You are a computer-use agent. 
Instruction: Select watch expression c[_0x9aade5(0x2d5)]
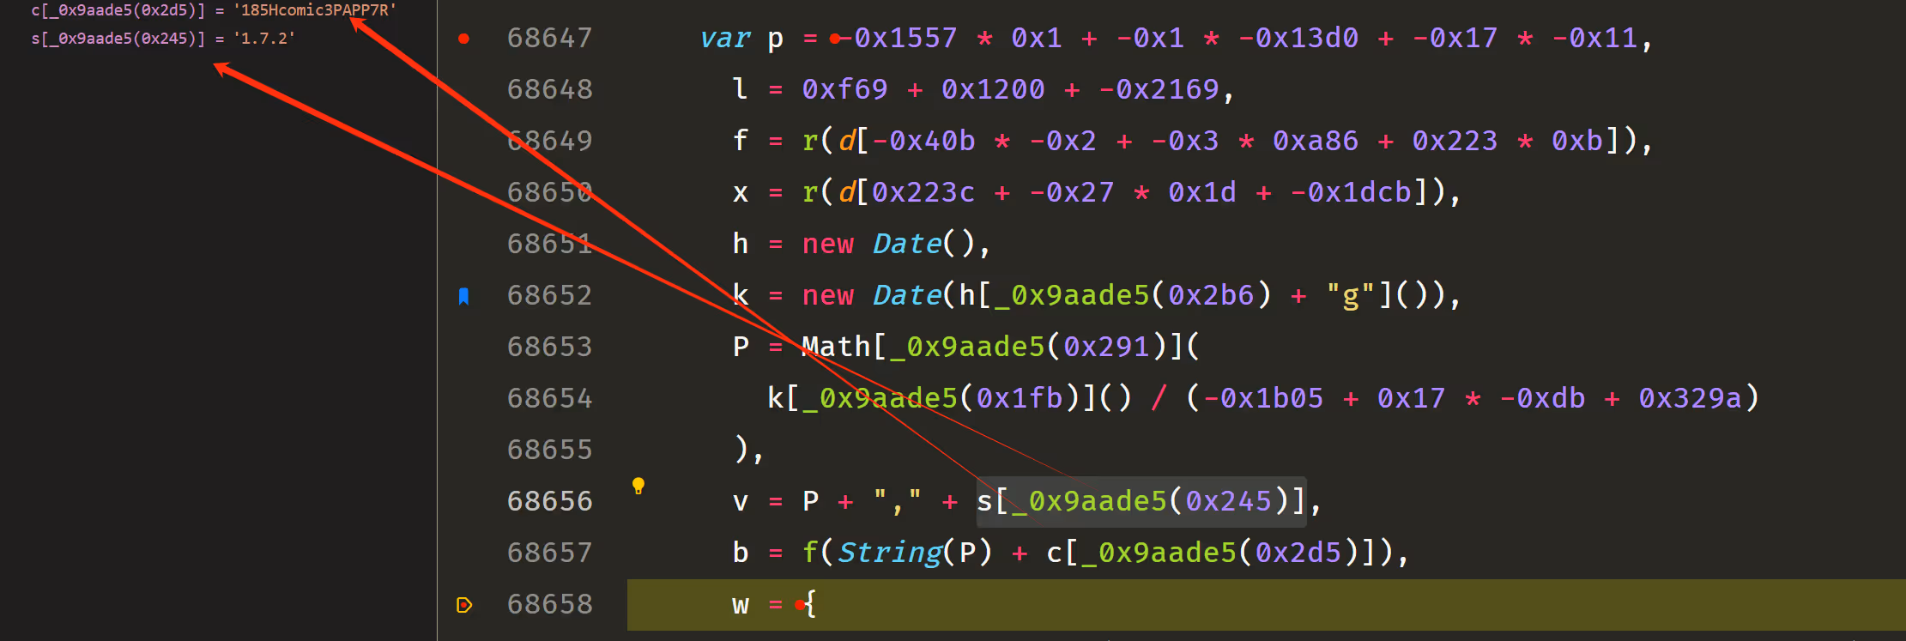pyautogui.click(x=118, y=10)
